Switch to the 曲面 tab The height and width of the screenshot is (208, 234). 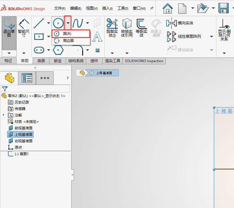tap(41, 61)
